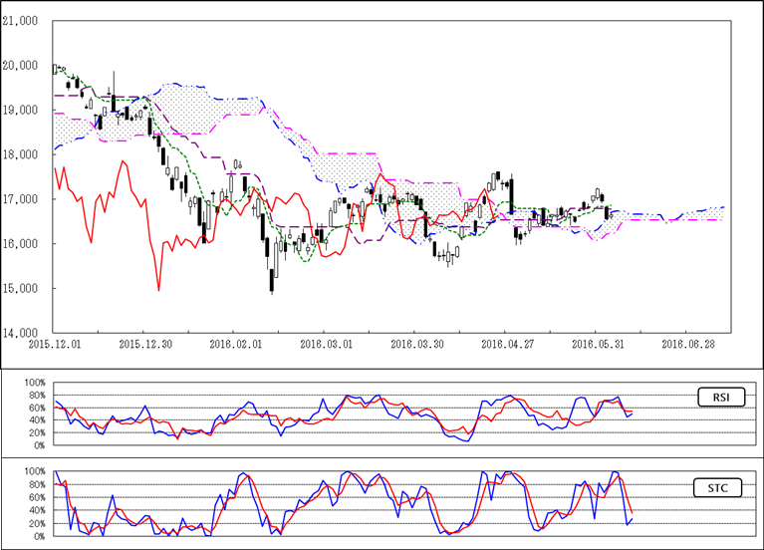764x550 pixels.
Task: Click the 0% label on STC panel
Action: click(39, 537)
